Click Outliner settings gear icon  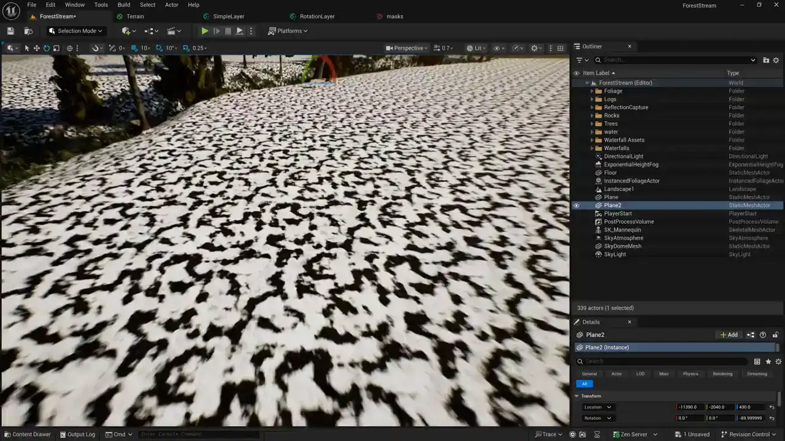point(776,60)
